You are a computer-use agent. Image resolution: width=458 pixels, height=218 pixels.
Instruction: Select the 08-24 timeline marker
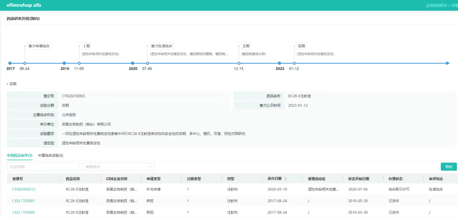tap(25, 63)
